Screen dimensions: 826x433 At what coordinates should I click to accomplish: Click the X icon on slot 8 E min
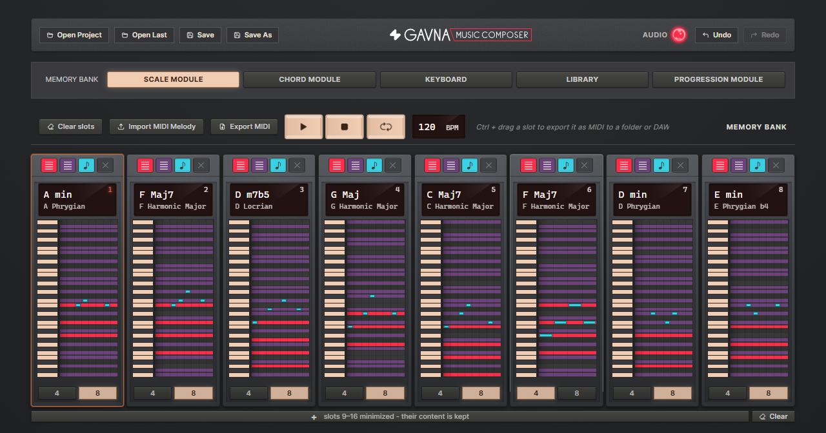776,166
